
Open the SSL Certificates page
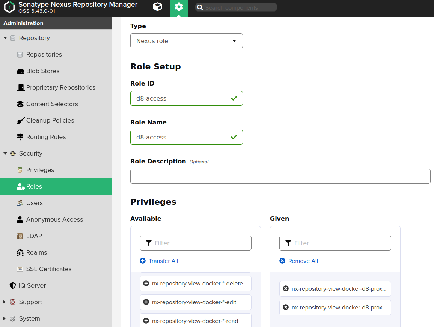(49, 269)
